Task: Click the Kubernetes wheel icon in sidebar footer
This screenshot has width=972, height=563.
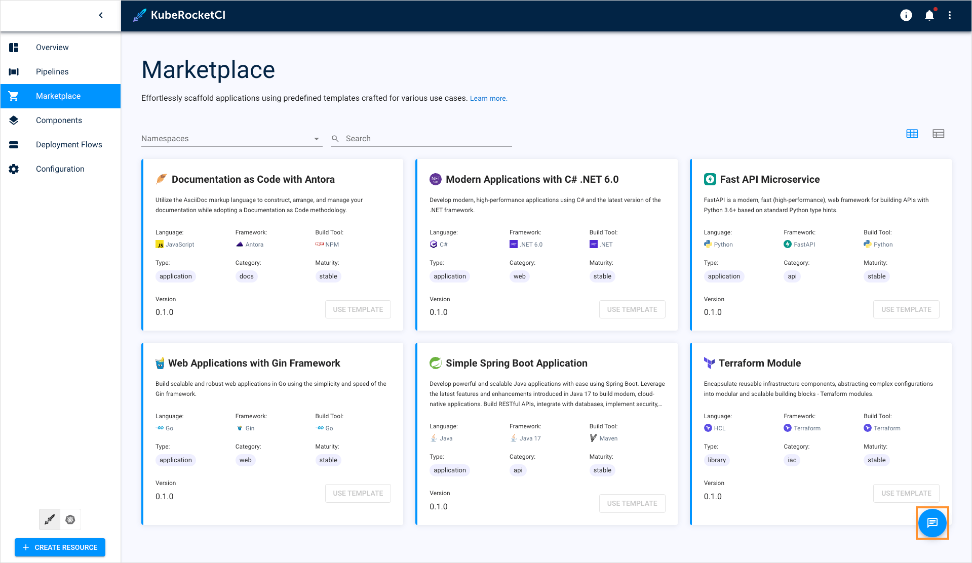Action: (x=70, y=519)
